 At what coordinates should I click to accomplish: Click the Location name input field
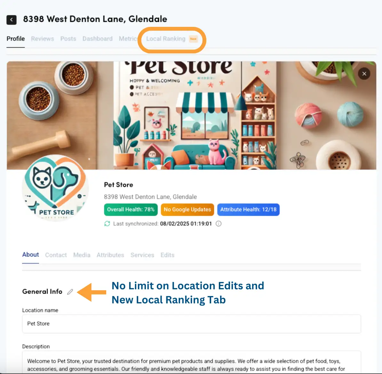192,323
